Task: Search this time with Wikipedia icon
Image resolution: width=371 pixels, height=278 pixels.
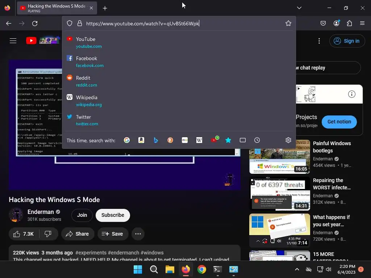Action: pos(199,140)
